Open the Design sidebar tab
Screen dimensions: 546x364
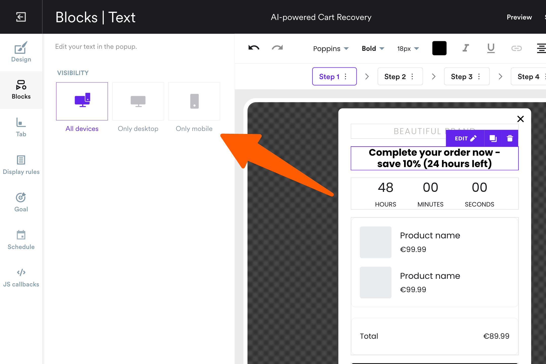tap(21, 52)
